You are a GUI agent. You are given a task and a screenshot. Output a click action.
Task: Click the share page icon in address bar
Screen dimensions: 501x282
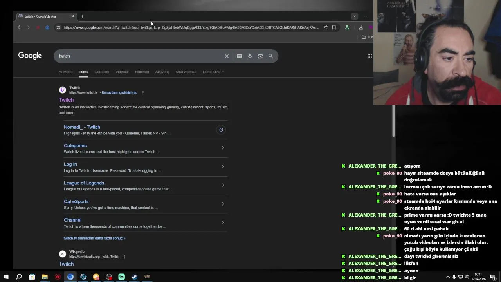tap(325, 27)
